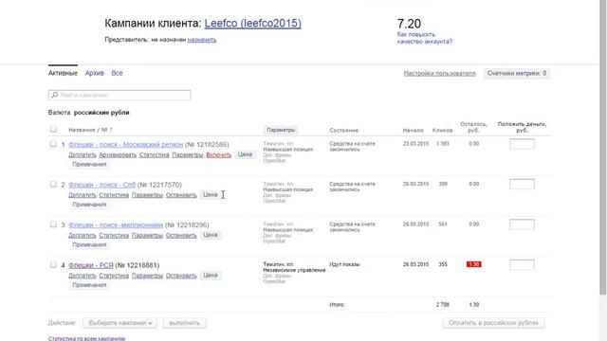Click payment amount field for campaign 12217570
Screen dimensions: 607x341
click(x=522, y=184)
